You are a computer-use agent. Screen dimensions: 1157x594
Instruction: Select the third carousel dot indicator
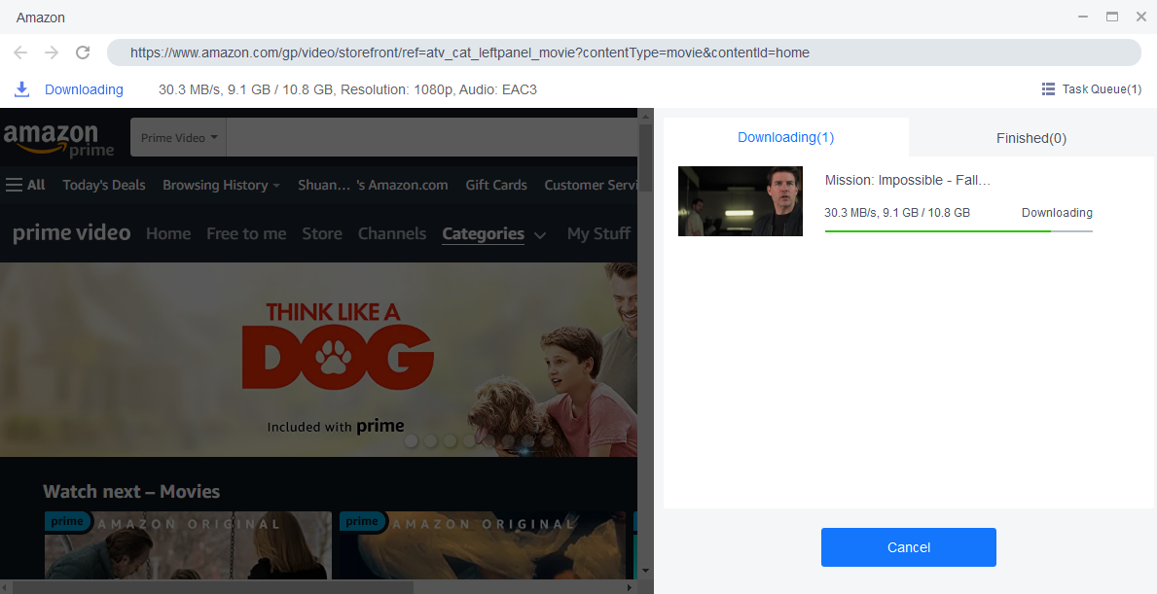pyautogui.click(x=451, y=440)
